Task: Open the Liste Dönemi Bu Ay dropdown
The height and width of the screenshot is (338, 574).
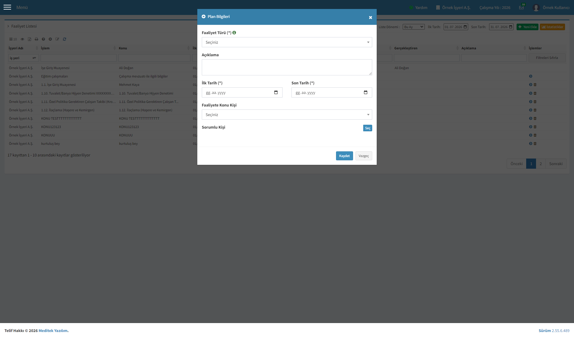Action: pyautogui.click(x=413, y=27)
